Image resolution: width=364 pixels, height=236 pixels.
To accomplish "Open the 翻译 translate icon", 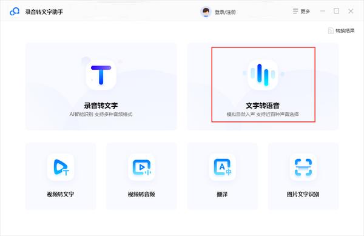I will point(222,167).
